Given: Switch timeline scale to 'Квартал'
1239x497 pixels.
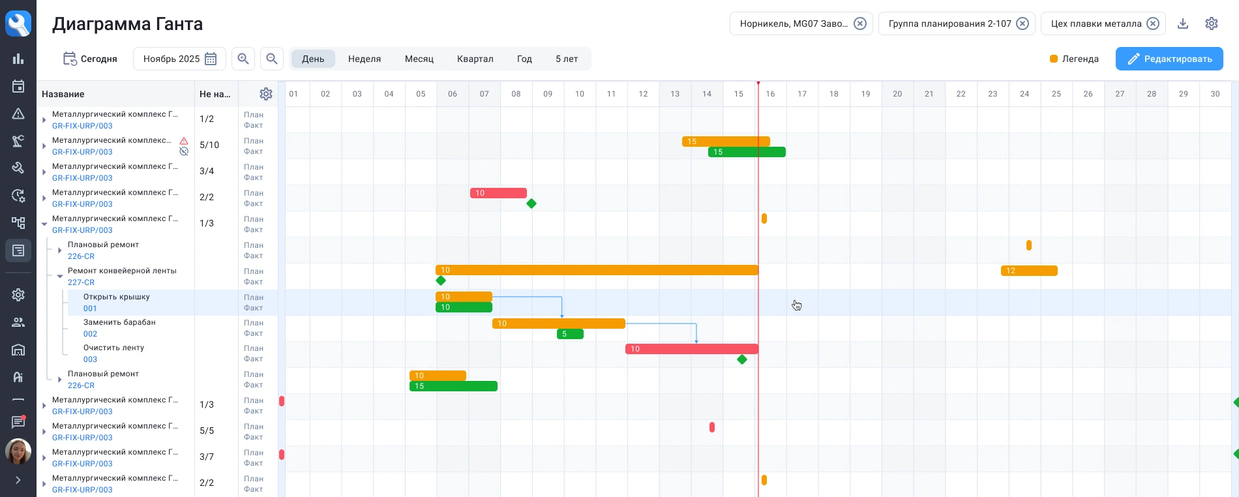Looking at the screenshot, I should click(x=475, y=59).
